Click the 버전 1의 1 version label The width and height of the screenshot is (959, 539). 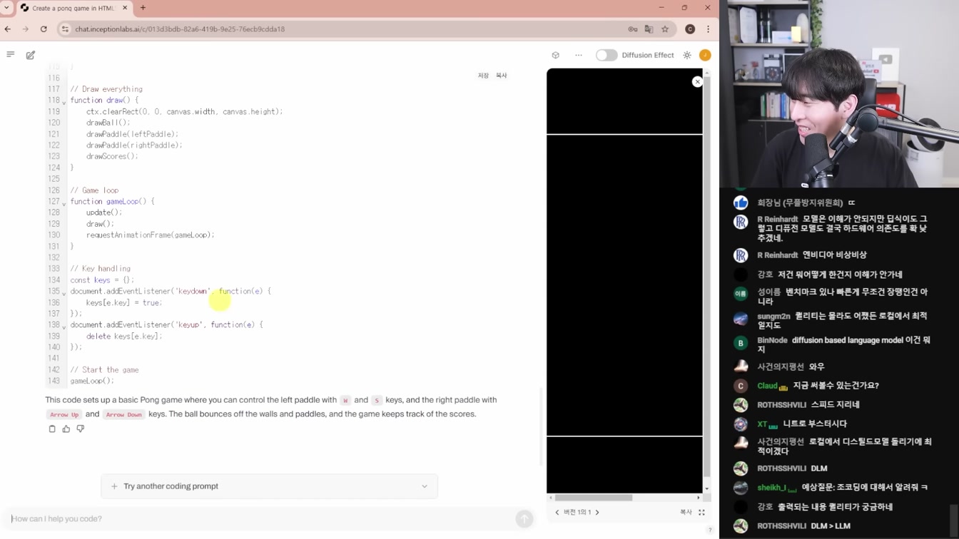[577, 512]
